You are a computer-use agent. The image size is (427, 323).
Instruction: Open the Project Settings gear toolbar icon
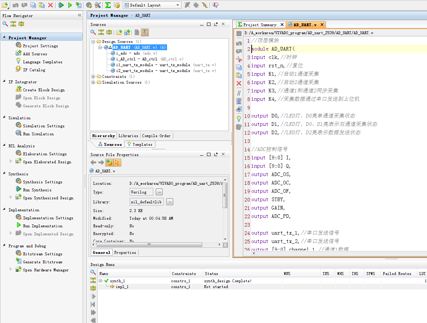[x=89, y=5]
